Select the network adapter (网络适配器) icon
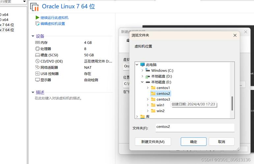Screen dimensions: 254x164 click(38, 68)
